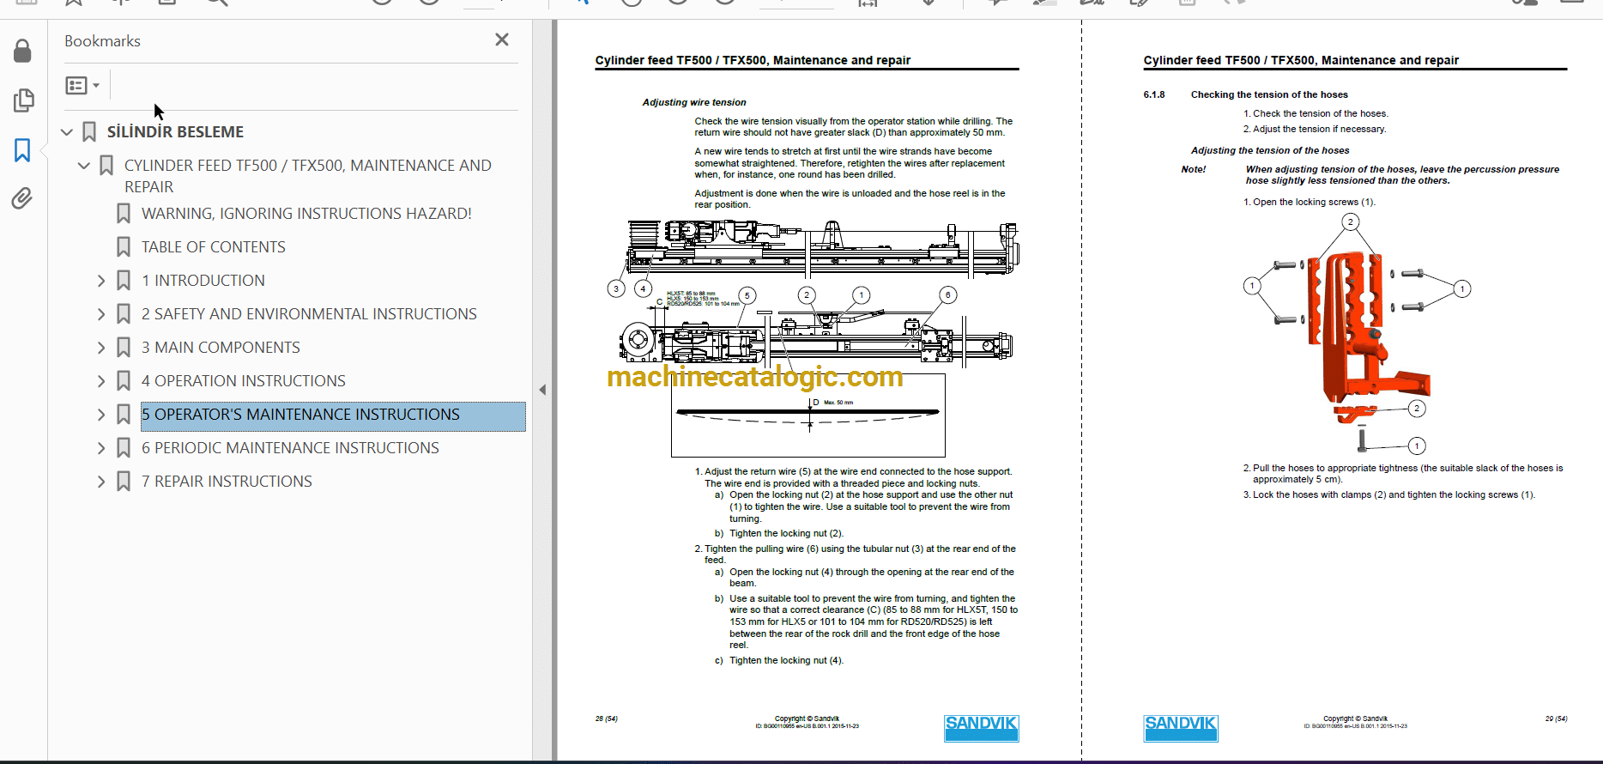Viewport: 1603px width, 764px height.
Task: Open the 1 Introduction bookmark
Action: tap(203, 281)
